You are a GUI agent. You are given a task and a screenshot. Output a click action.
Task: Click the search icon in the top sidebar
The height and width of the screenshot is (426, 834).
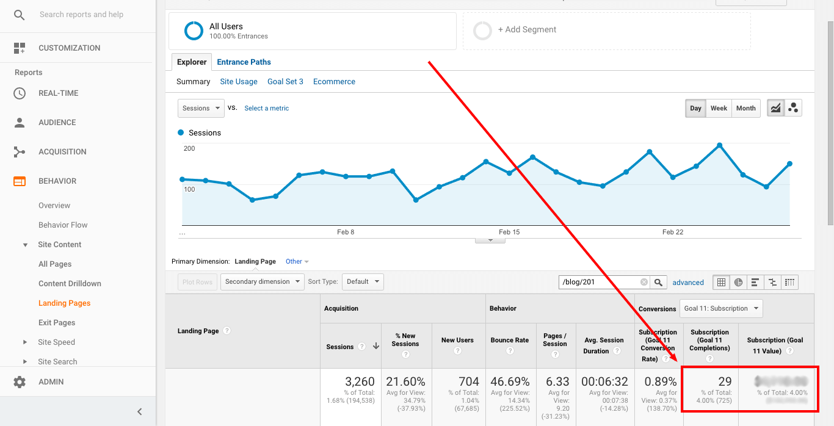(19, 15)
